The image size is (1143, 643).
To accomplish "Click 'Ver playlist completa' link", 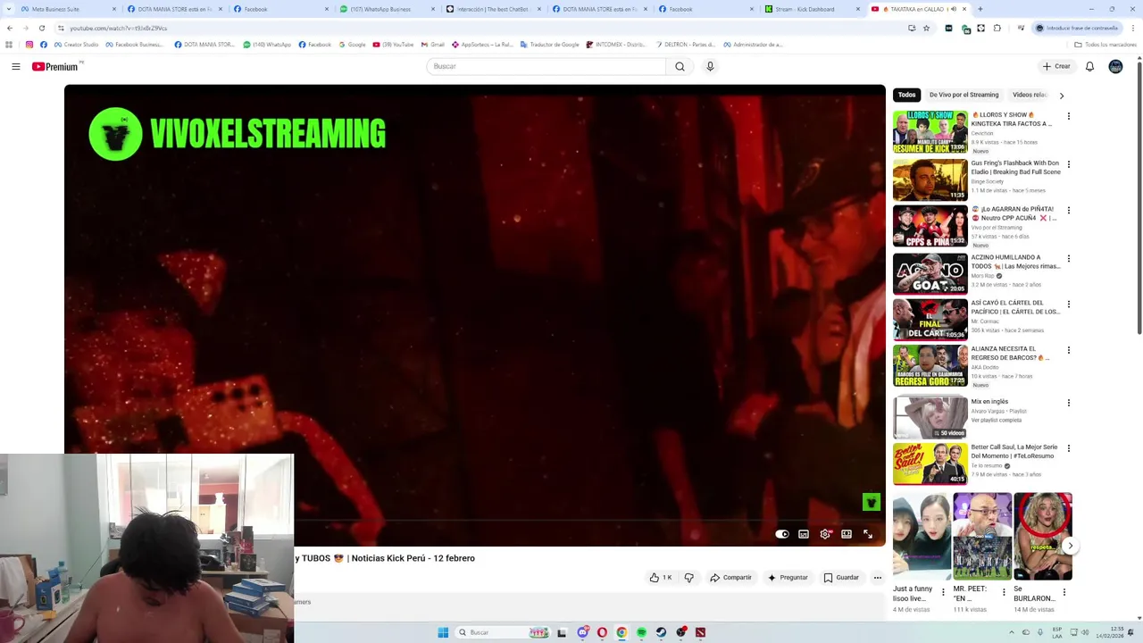I will tap(997, 420).
